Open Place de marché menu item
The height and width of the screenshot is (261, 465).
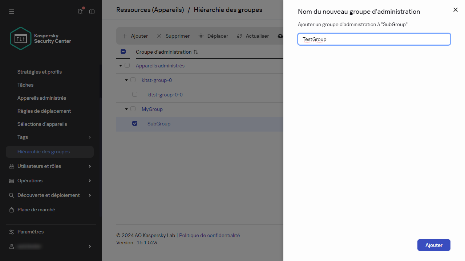tap(36, 210)
